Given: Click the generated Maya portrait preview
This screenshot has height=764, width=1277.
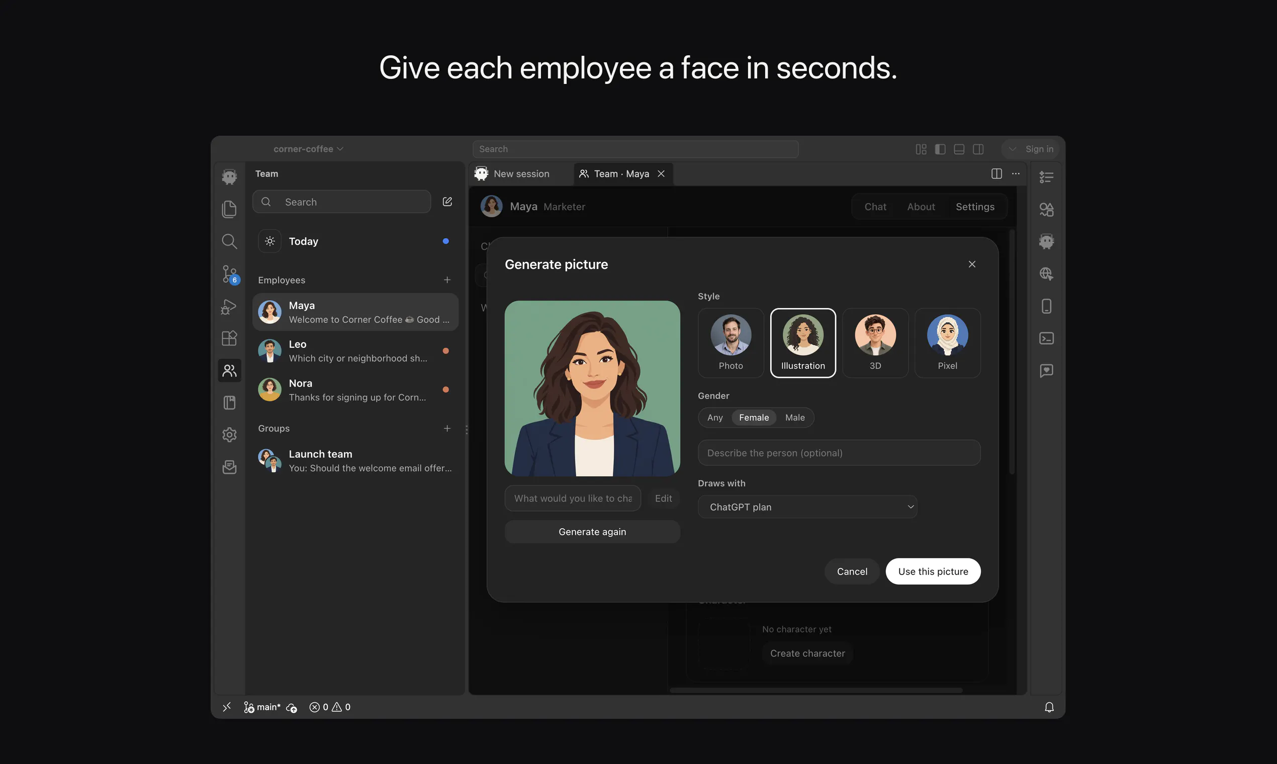Looking at the screenshot, I should click(x=592, y=389).
